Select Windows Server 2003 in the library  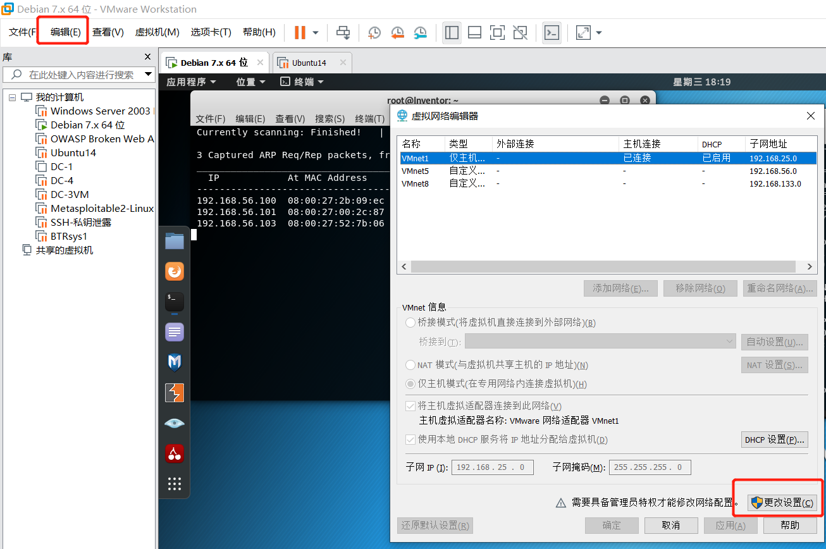(94, 111)
